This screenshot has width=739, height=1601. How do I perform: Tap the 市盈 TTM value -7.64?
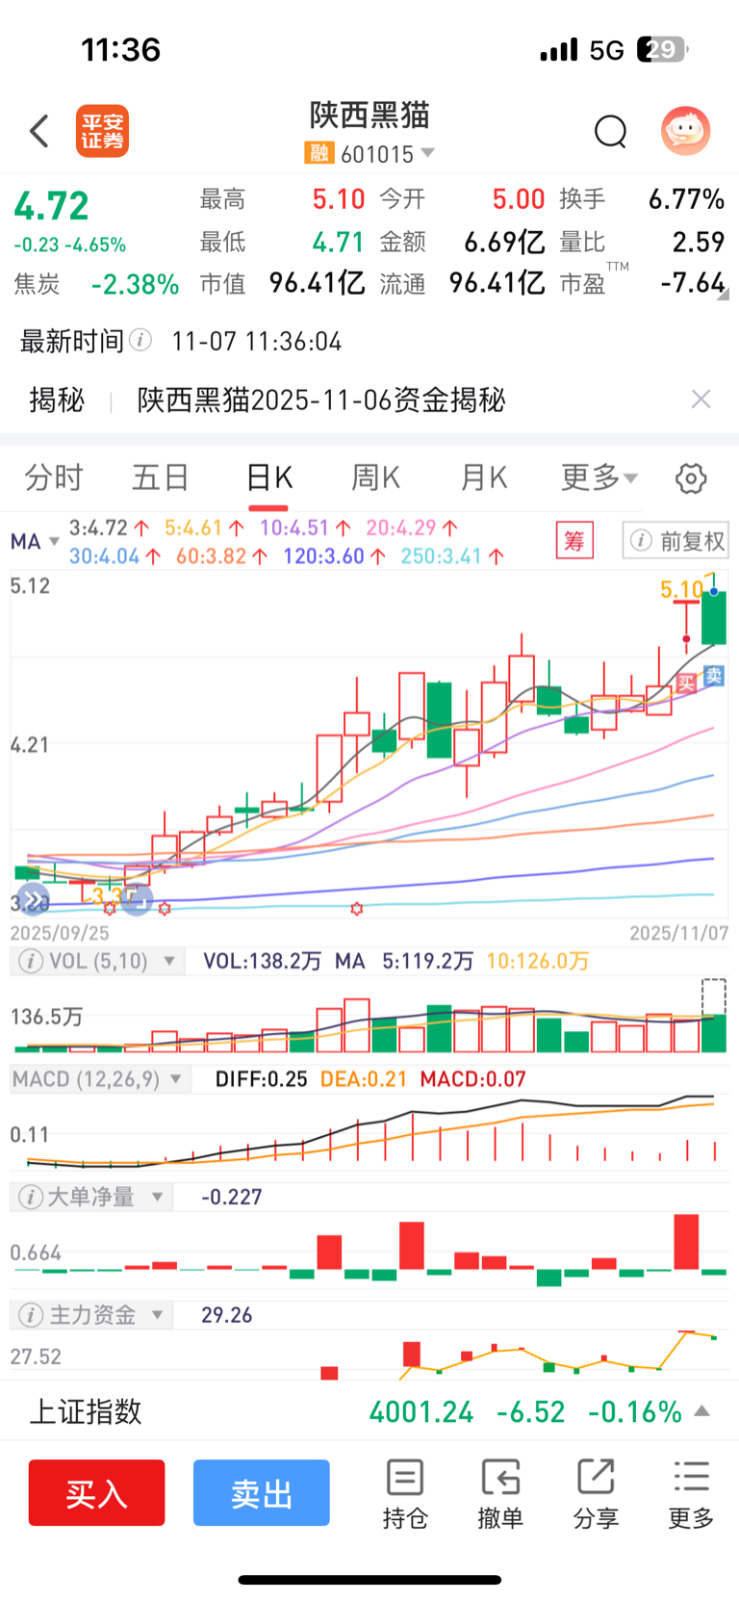click(693, 283)
